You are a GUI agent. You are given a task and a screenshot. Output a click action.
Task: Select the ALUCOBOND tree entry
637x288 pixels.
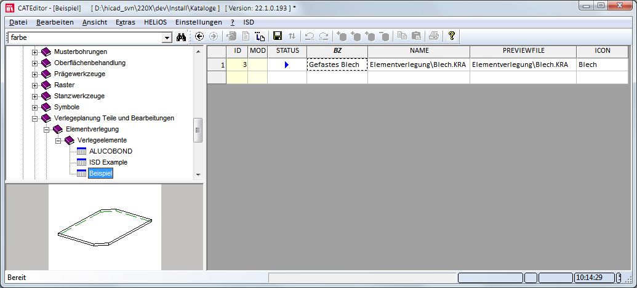[111, 151]
